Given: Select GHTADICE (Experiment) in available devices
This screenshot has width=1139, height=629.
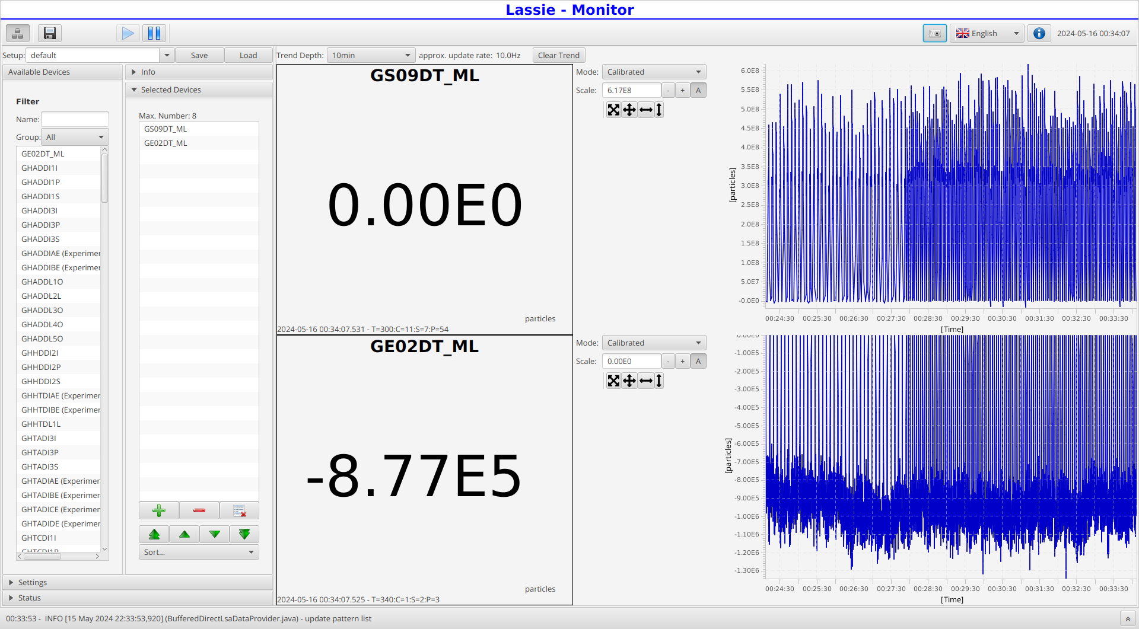Looking at the screenshot, I should (x=59, y=509).
